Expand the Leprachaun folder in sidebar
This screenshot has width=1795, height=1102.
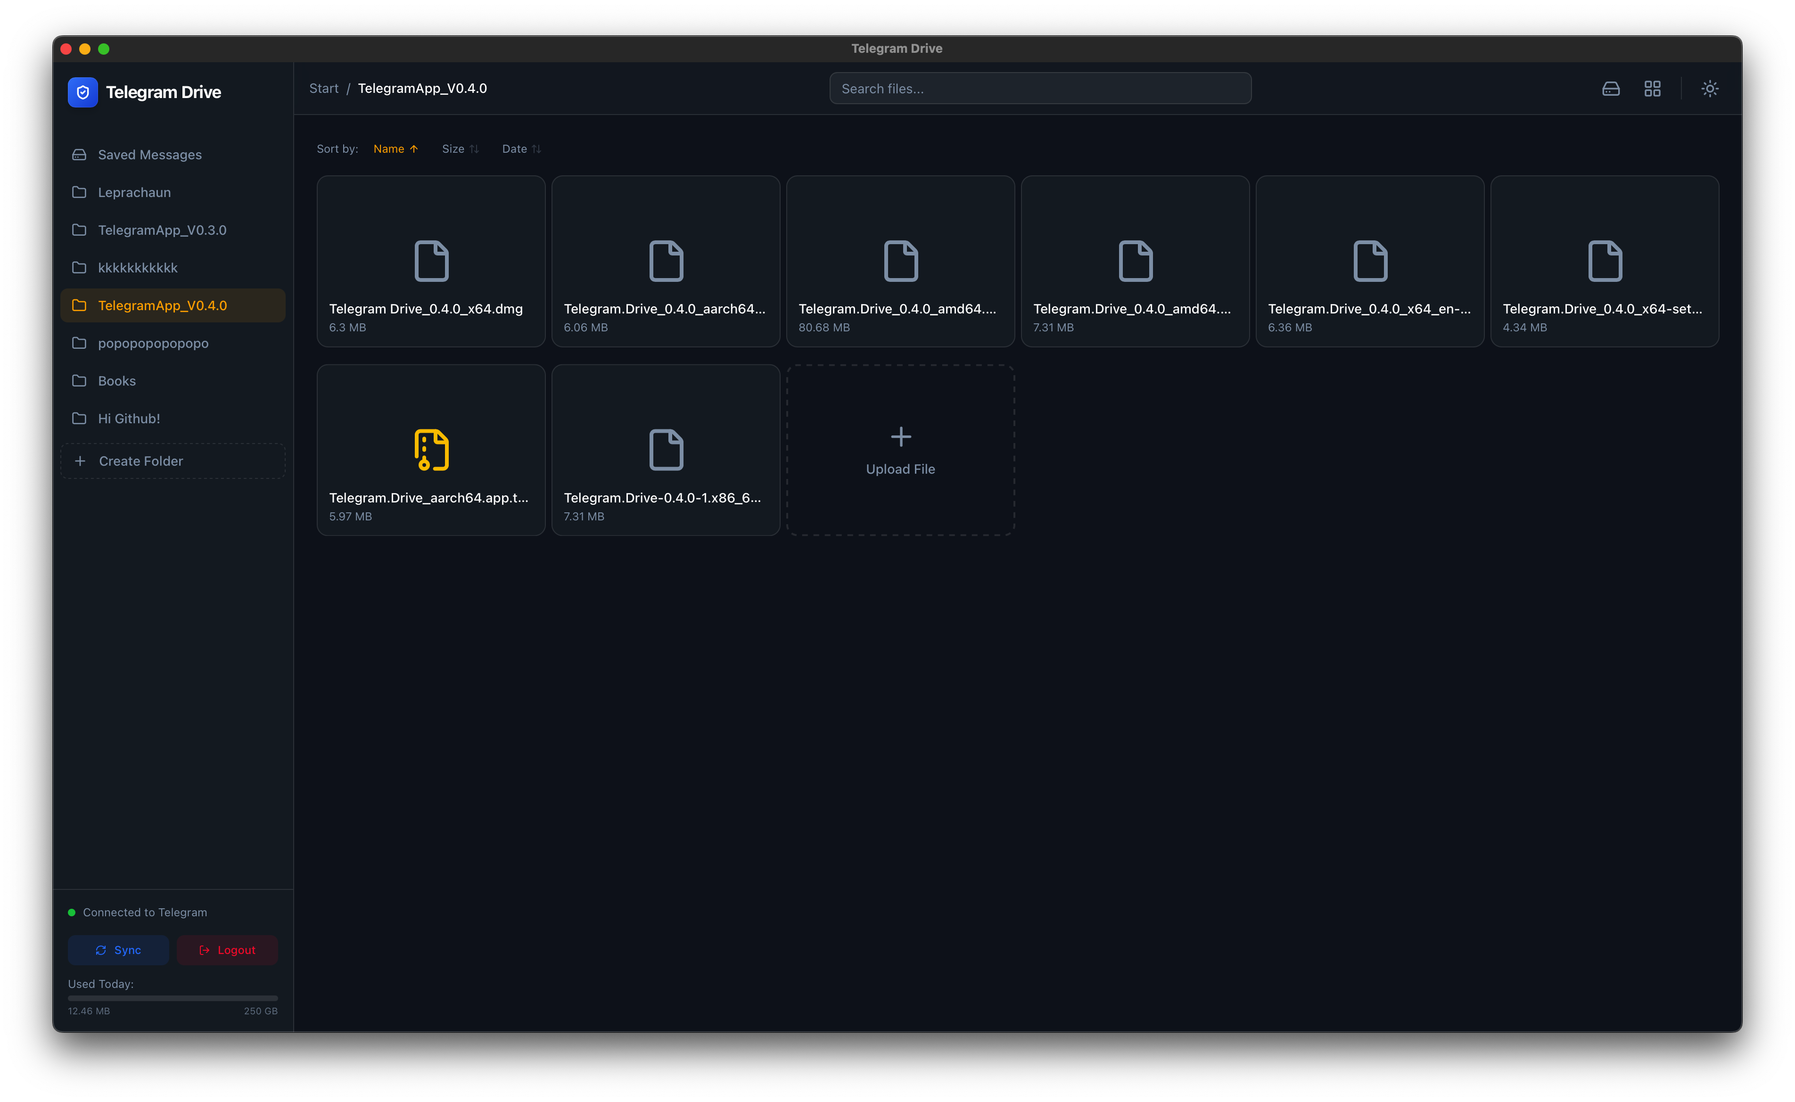134,192
